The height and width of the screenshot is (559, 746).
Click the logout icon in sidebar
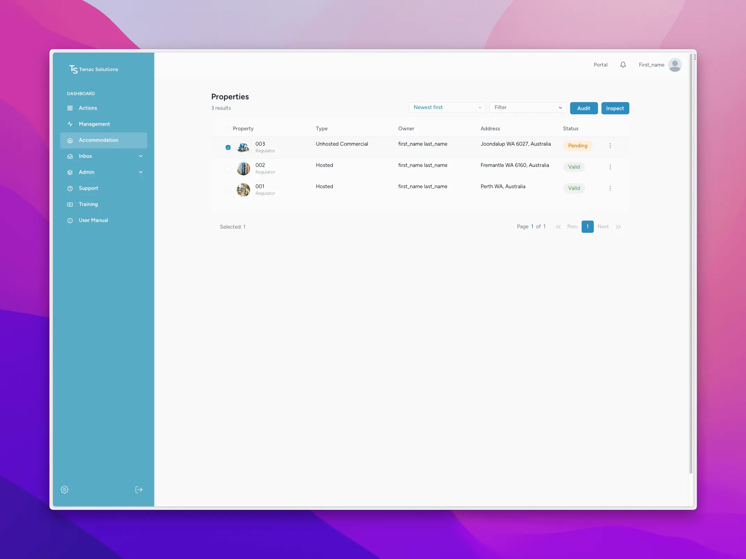coord(139,490)
